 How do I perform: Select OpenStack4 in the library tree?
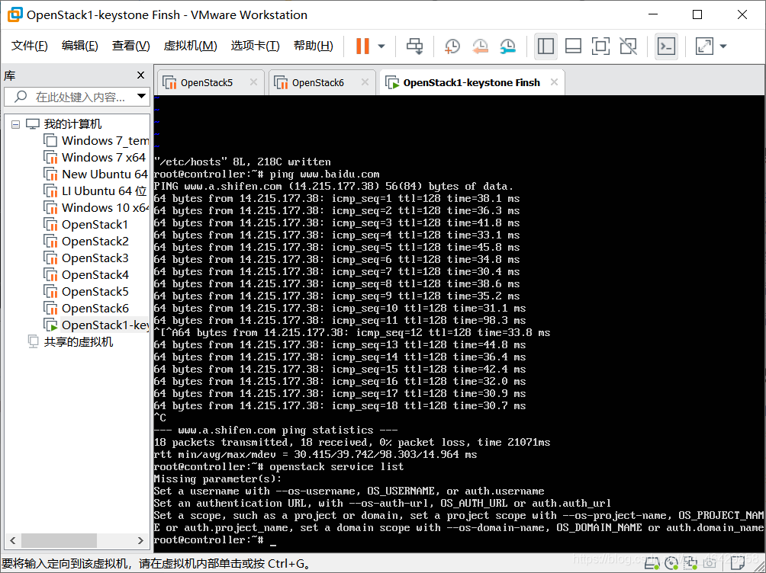click(95, 275)
